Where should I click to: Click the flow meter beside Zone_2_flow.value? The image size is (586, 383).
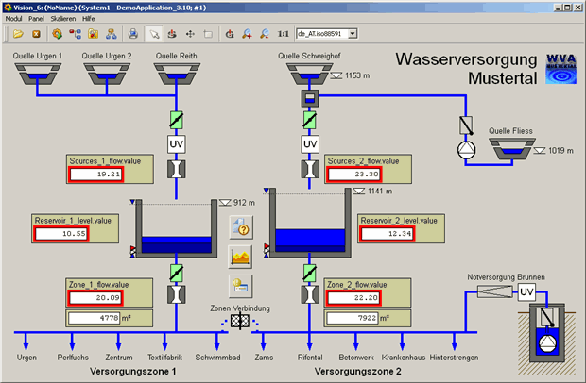pyautogui.click(x=310, y=294)
